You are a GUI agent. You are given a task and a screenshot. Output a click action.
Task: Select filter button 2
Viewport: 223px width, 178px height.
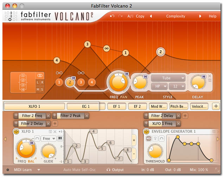pos(70,82)
